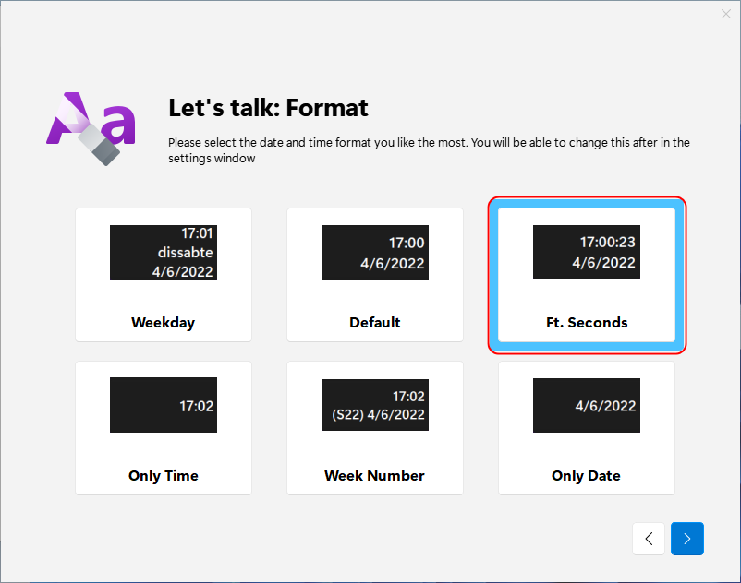Viewport: 741px width, 583px height.
Task: Go to the next setup page
Action: (687, 538)
